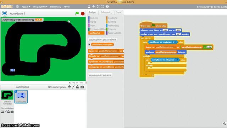Click the Δημιουργήστε μια λίστα button
Screen dimensions: 227x128
click(x=100, y=75)
